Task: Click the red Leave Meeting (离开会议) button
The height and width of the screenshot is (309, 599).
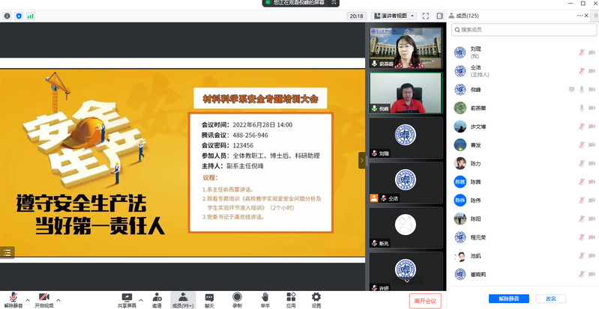Action: 425,300
